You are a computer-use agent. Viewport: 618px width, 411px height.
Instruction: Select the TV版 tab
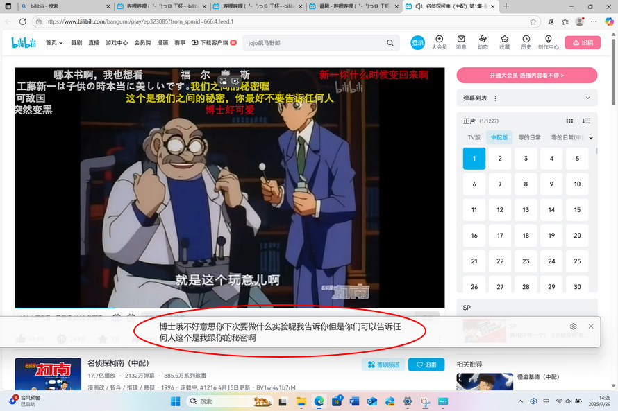click(x=474, y=137)
